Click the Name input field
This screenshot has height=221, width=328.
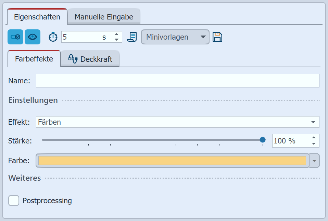click(177, 81)
